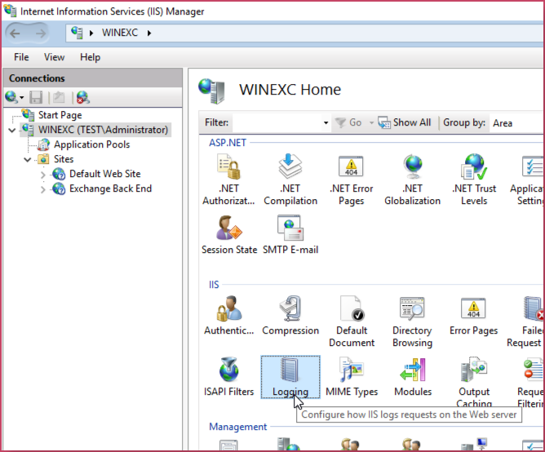Click the server icon in address bar
Screen dimensions: 545x452
click(x=77, y=33)
